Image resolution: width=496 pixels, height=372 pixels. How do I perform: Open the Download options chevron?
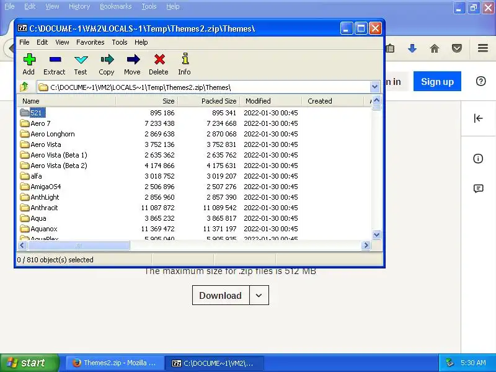coord(259,295)
